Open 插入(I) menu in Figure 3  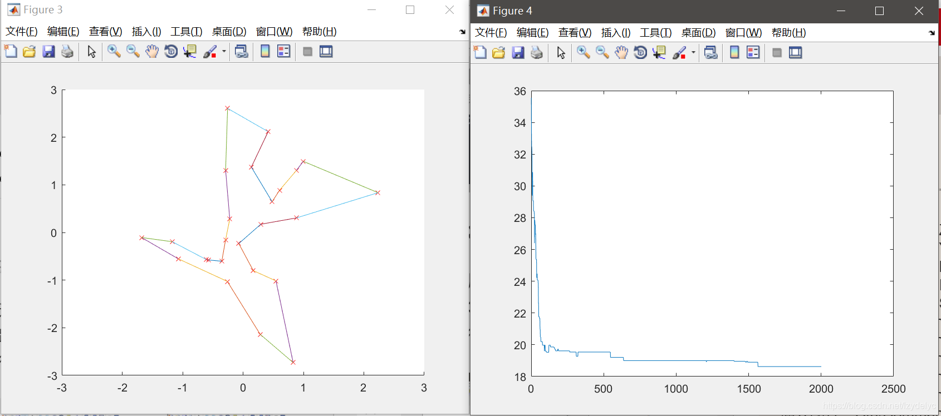(146, 32)
